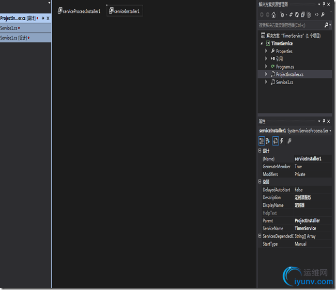Screen dimensions: 336x290
Task: Select the serviceInstaller1 component in designer
Action: coord(125,11)
